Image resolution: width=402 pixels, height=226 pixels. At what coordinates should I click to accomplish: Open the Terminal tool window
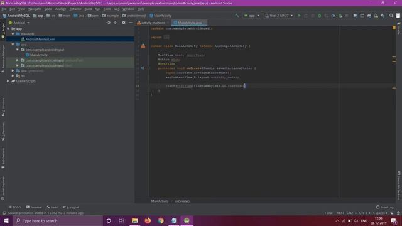coord(34,207)
